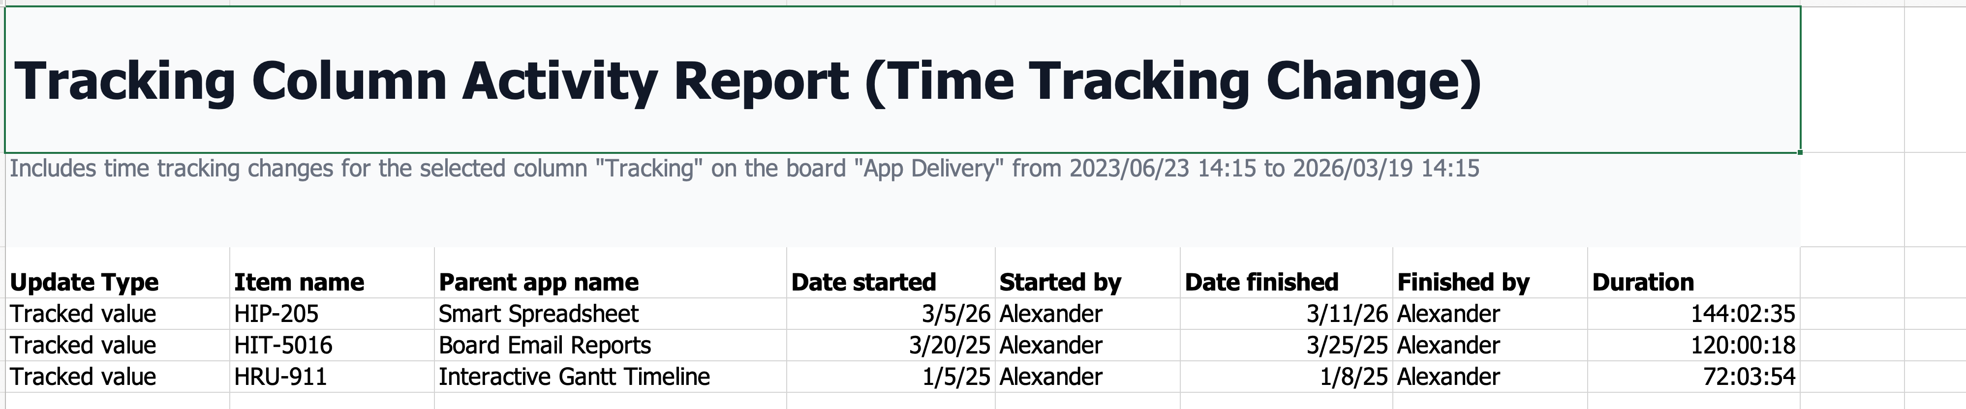The height and width of the screenshot is (409, 1966).
Task: Click the "Smart Spreadsheet" cell
Action: pos(539,314)
